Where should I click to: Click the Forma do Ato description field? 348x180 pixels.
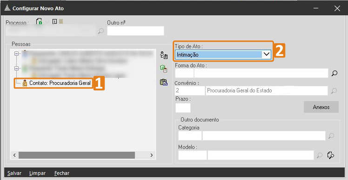pyautogui.click(x=261, y=73)
